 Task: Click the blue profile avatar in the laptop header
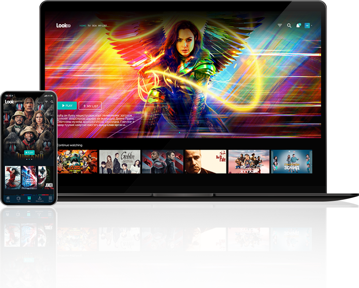coord(307,26)
